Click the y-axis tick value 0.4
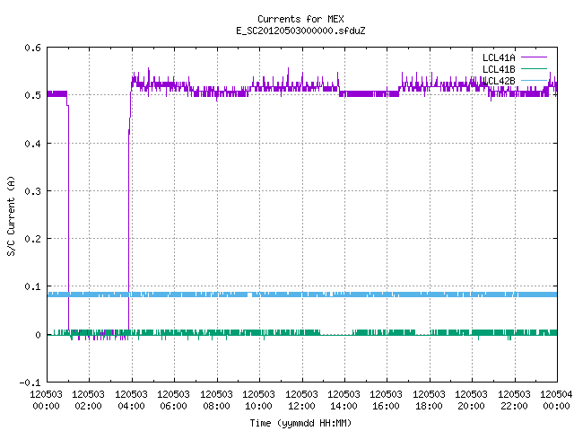The width and height of the screenshot is (574, 431). point(32,144)
